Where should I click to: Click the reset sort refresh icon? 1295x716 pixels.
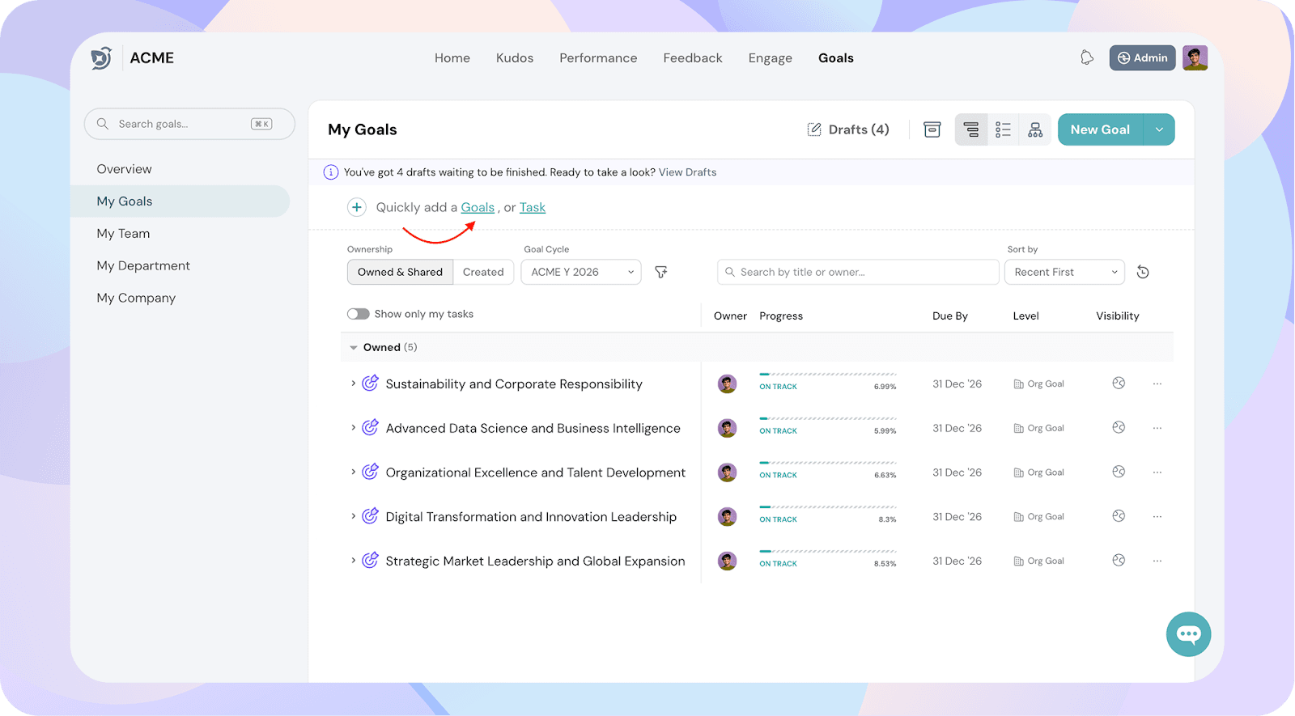pos(1143,273)
